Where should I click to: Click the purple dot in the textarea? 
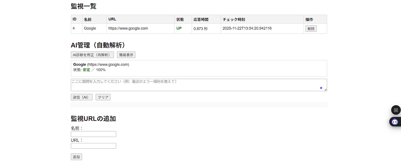(x=321, y=88)
